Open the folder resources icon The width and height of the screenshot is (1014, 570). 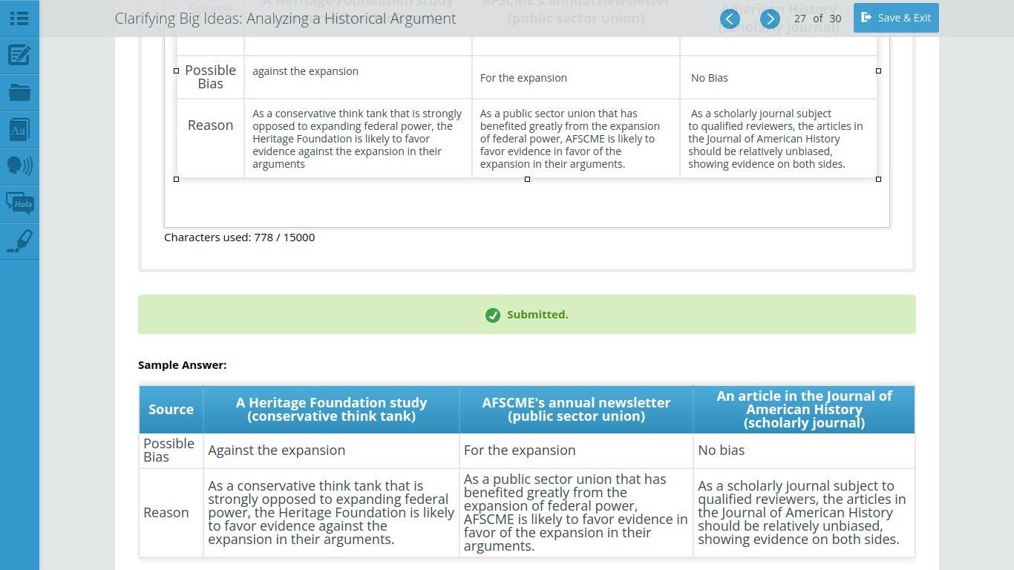pos(19,93)
